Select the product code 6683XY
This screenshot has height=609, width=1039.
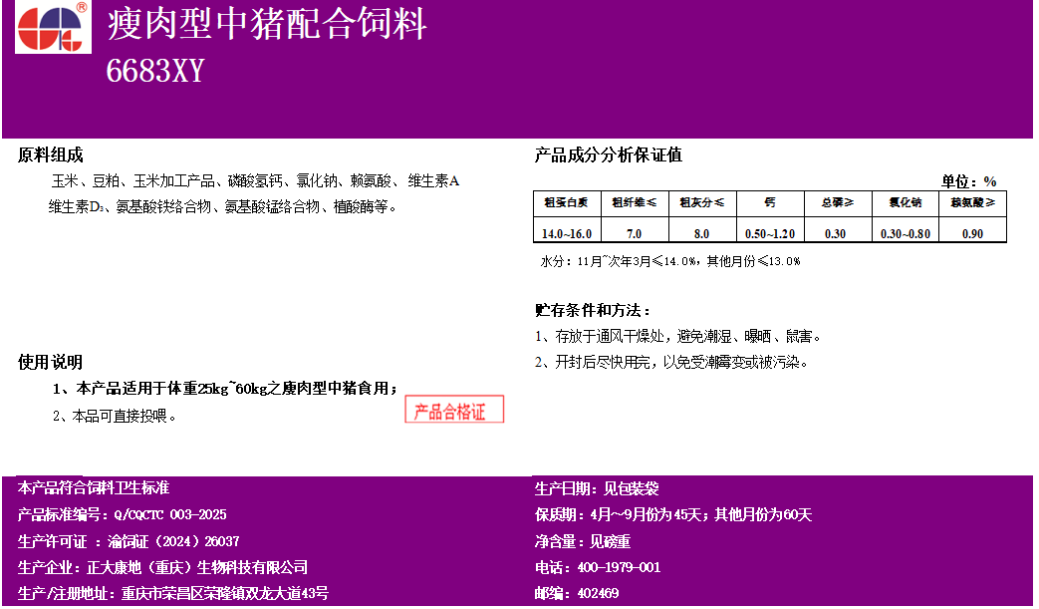tap(154, 71)
